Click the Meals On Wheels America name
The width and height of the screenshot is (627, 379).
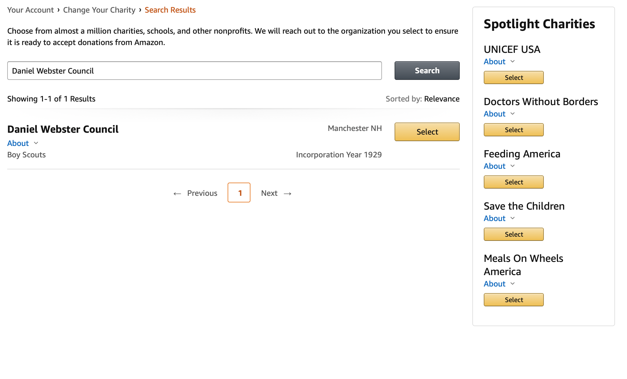tap(523, 265)
